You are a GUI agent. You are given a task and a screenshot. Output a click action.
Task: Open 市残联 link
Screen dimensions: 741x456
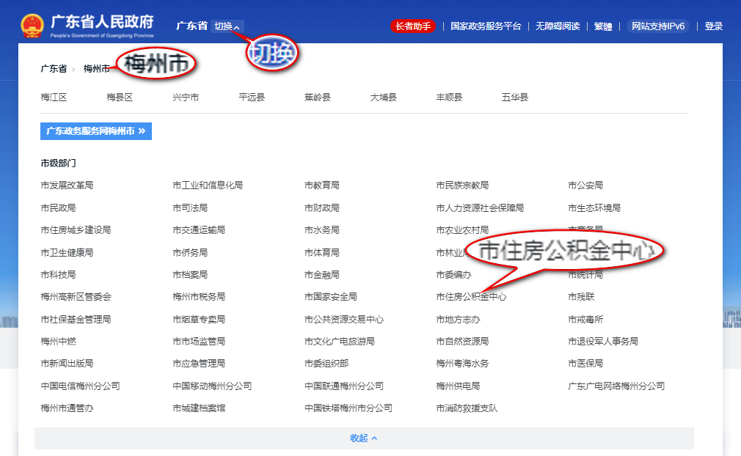tap(581, 297)
